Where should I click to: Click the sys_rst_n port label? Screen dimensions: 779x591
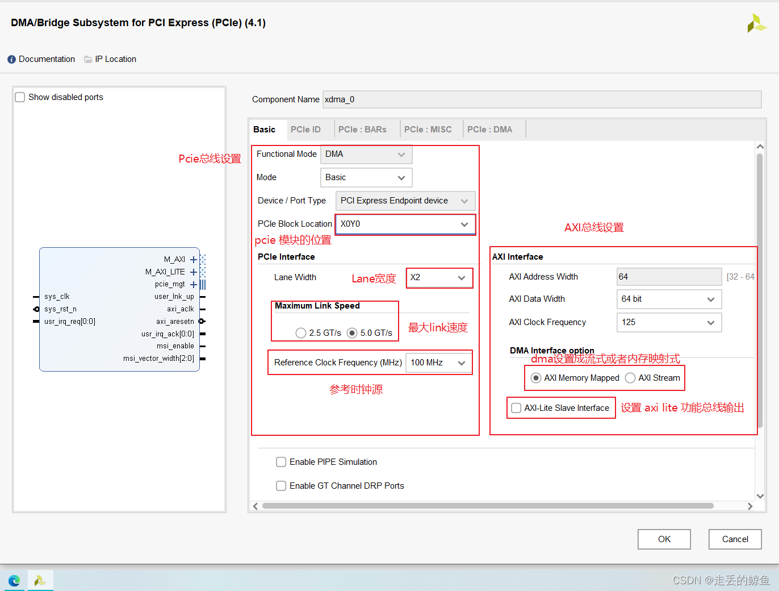60,309
